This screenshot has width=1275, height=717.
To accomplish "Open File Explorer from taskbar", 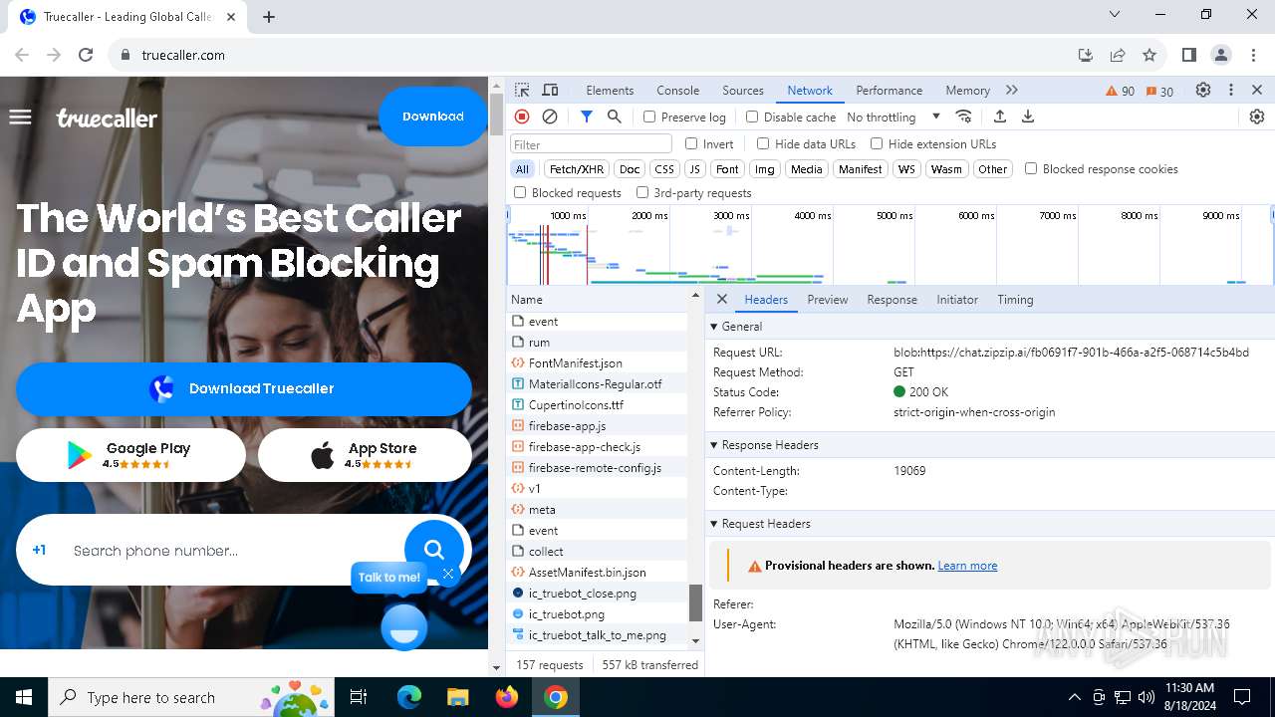I will tap(457, 697).
